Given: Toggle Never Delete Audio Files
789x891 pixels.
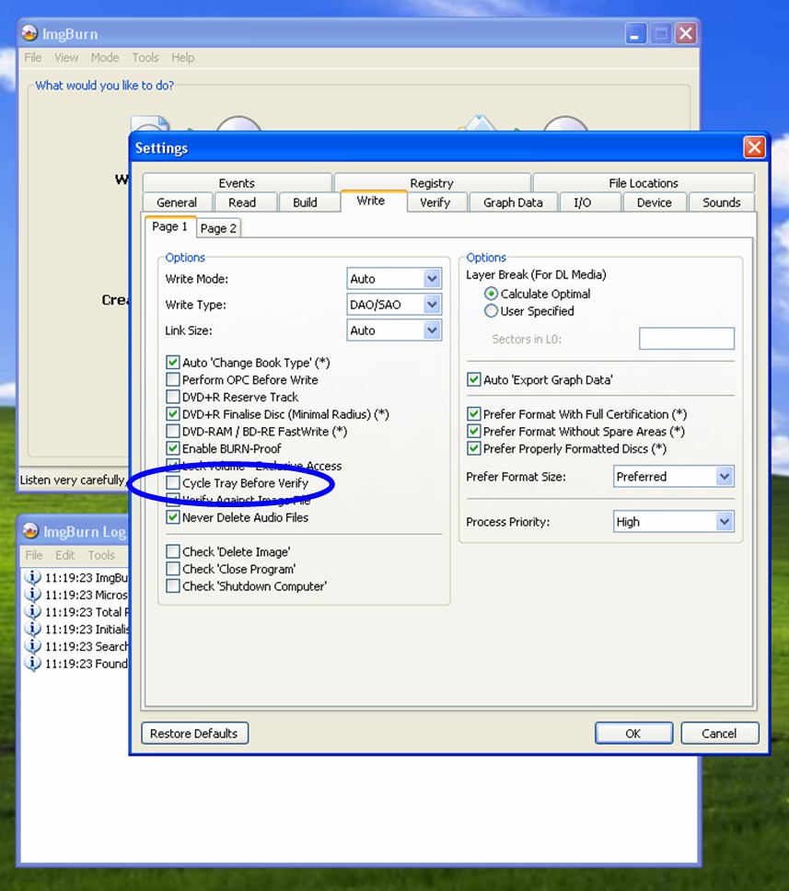Looking at the screenshot, I should 173,517.
